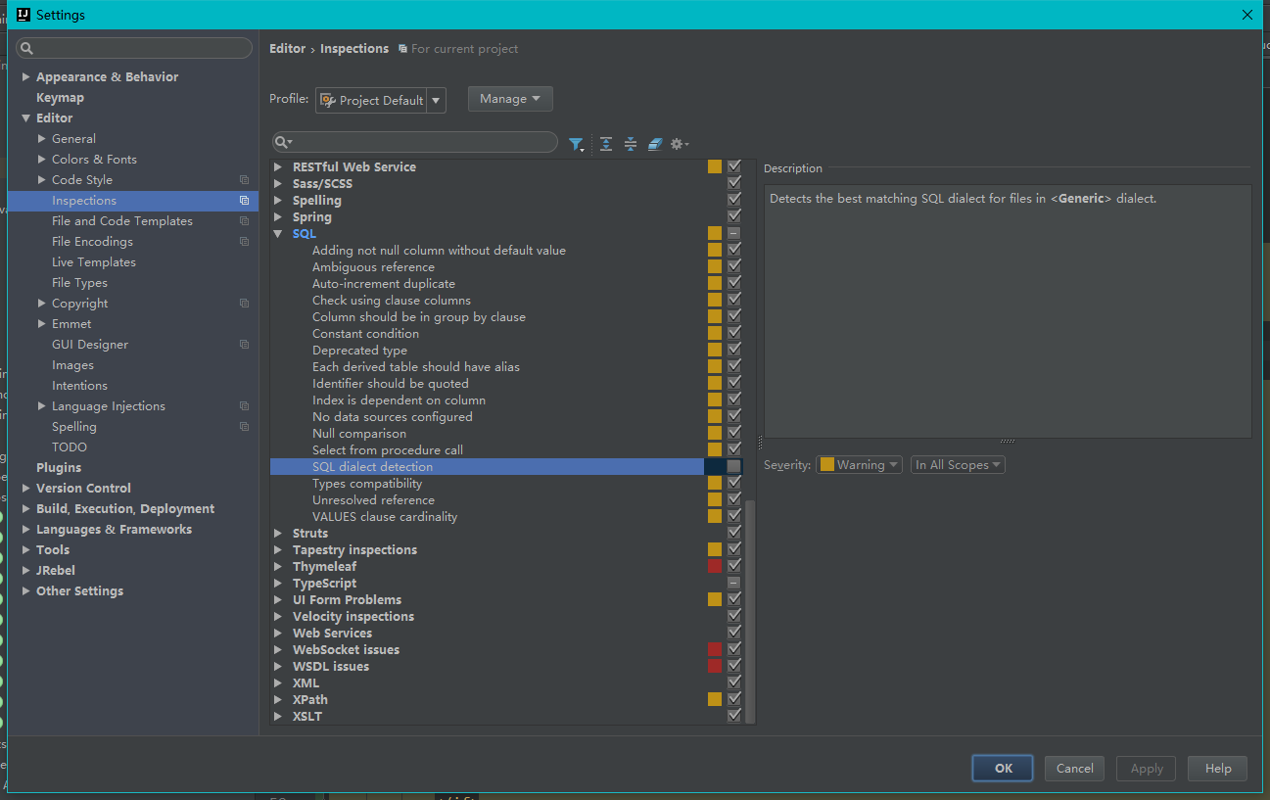The height and width of the screenshot is (800, 1270).
Task: Select the 'VALUES clause cardinality' inspection row
Action: click(x=385, y=517)
